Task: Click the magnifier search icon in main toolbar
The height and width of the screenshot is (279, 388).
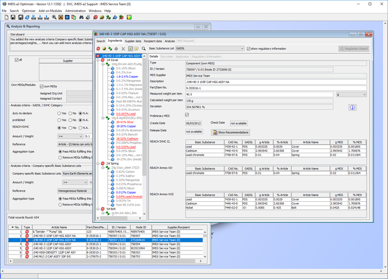Action: (54, 17)
